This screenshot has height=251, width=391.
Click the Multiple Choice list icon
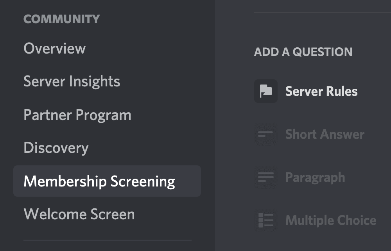(266, 221)
